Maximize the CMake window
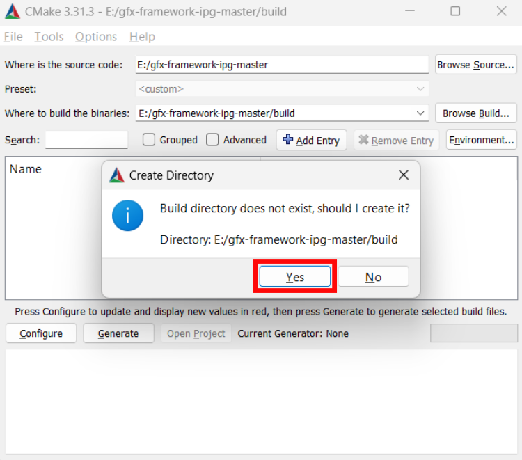The image size is (522, 460). [455, 12]
